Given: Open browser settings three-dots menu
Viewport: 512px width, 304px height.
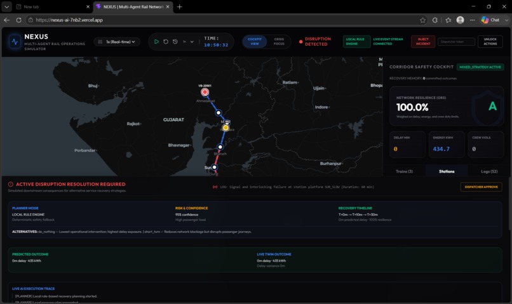Looking at the screenshot, I should tap(472, 20).
